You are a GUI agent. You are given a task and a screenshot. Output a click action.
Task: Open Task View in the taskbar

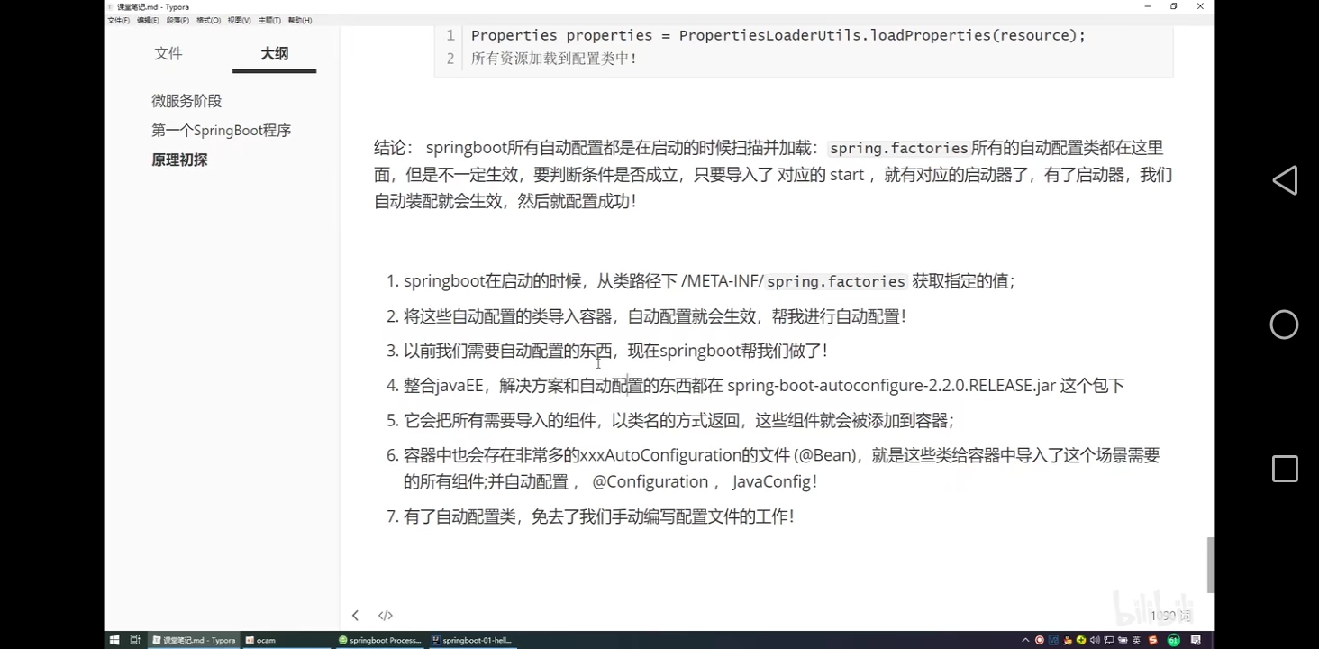(x=135, y=640)
